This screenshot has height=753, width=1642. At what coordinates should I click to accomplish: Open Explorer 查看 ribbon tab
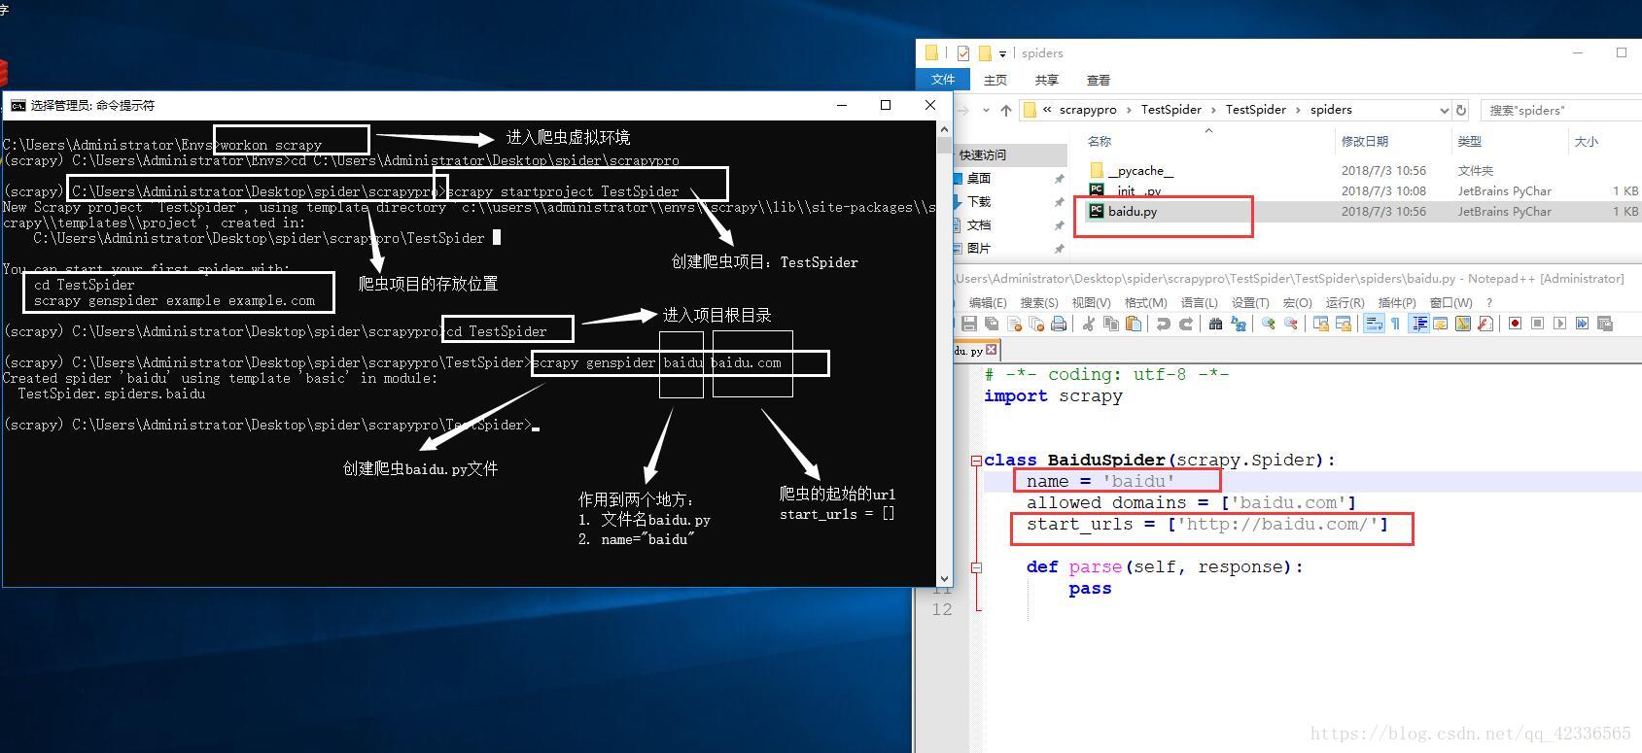[x=1099, y=80]
